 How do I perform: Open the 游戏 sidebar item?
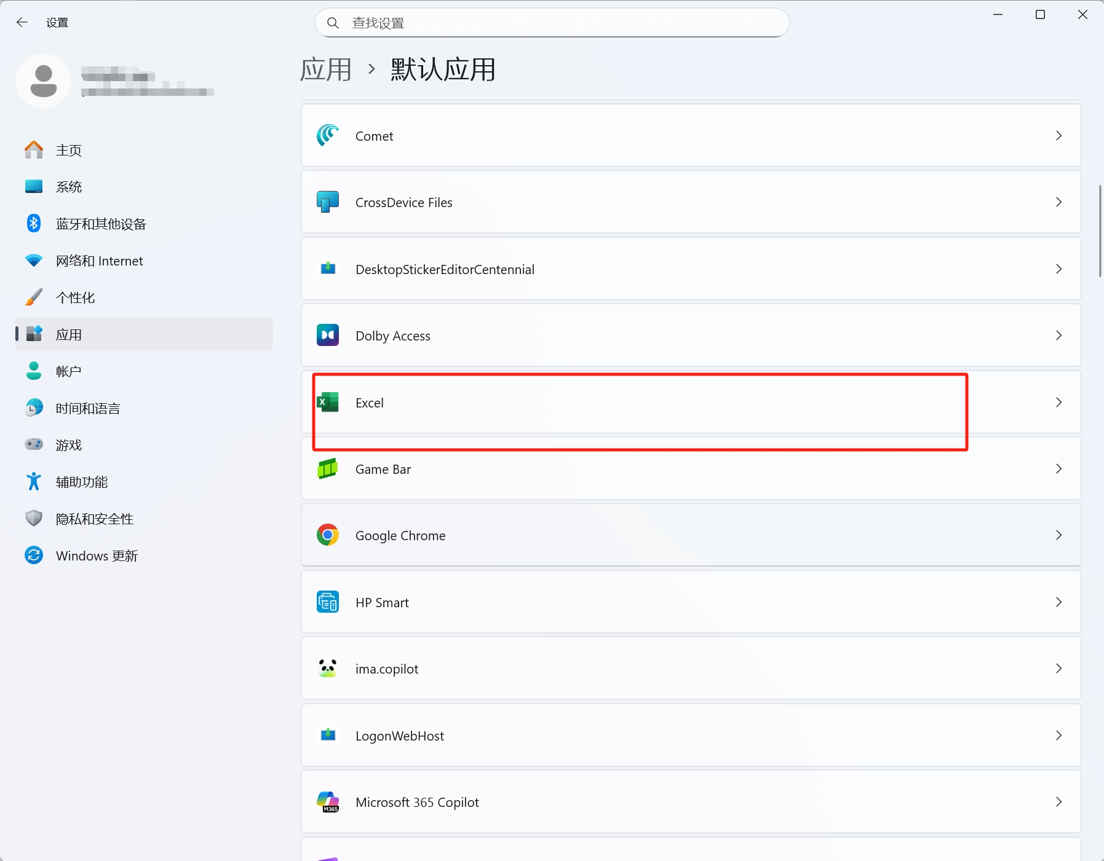[x=144, y=444]
